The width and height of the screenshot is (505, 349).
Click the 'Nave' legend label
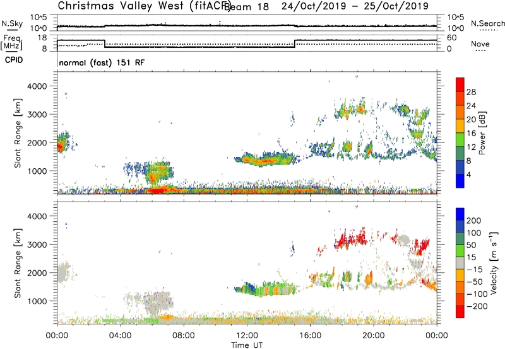point(480,43)
